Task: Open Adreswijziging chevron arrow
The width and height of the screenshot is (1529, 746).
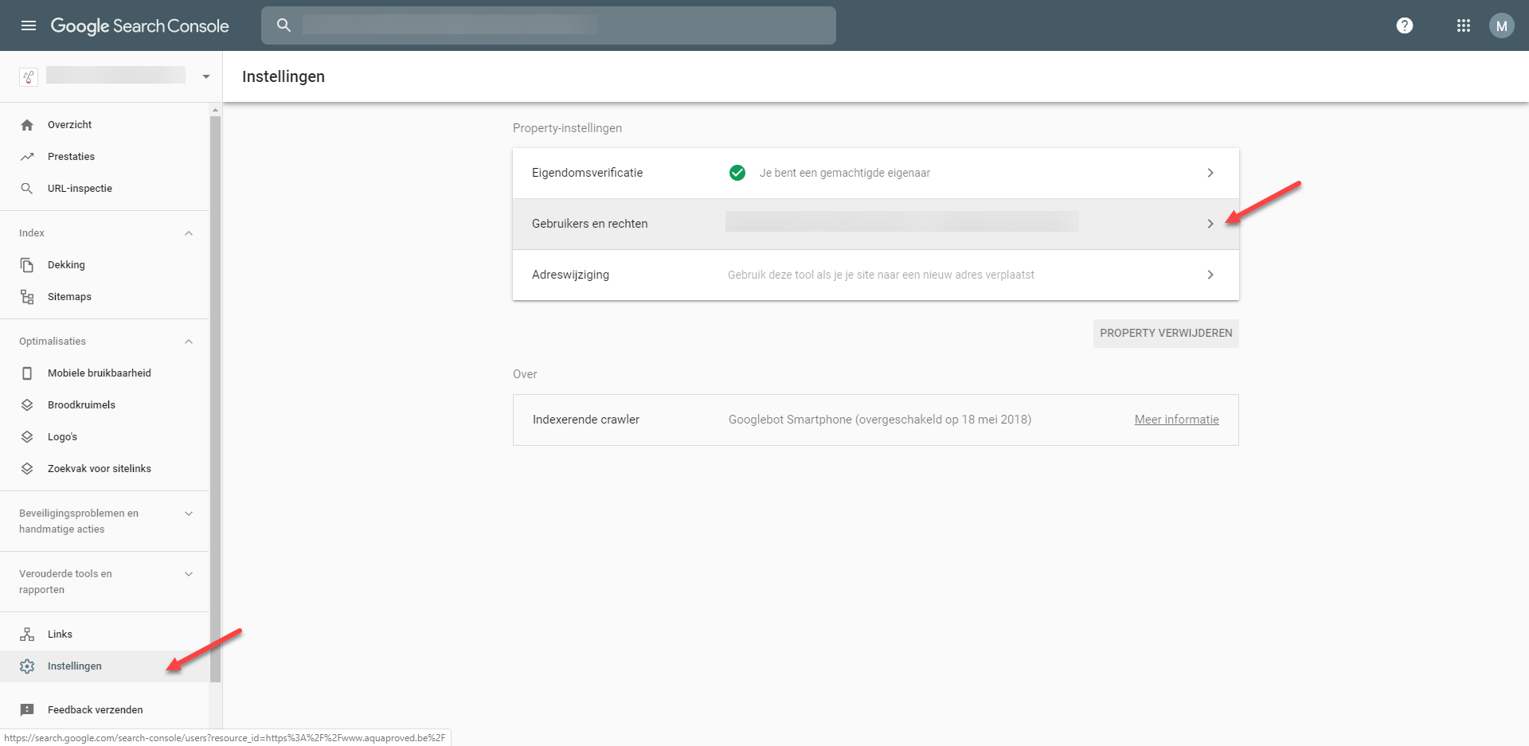Action: click(x=1210, y=275)
